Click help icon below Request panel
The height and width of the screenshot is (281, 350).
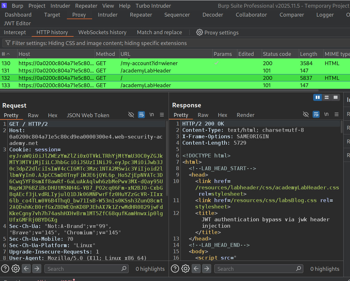point(5,269)
